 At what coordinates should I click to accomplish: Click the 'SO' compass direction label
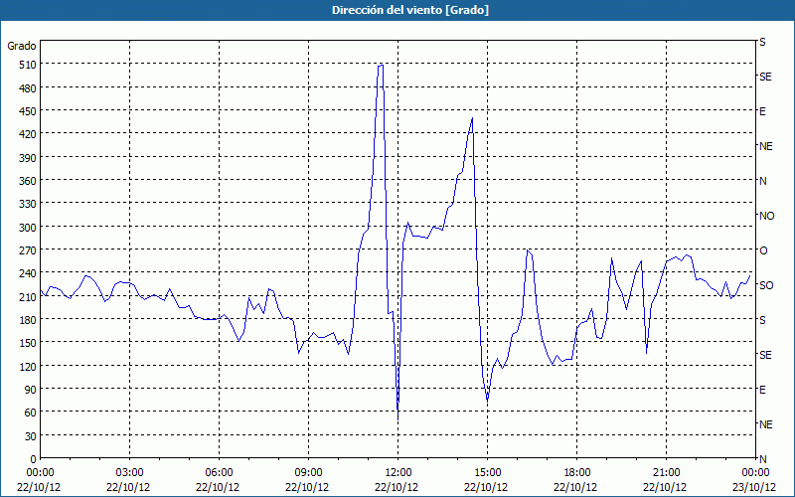766,285
